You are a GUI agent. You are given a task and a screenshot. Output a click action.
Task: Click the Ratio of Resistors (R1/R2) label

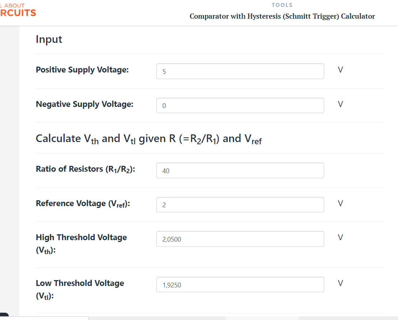(x=86, y=169)
